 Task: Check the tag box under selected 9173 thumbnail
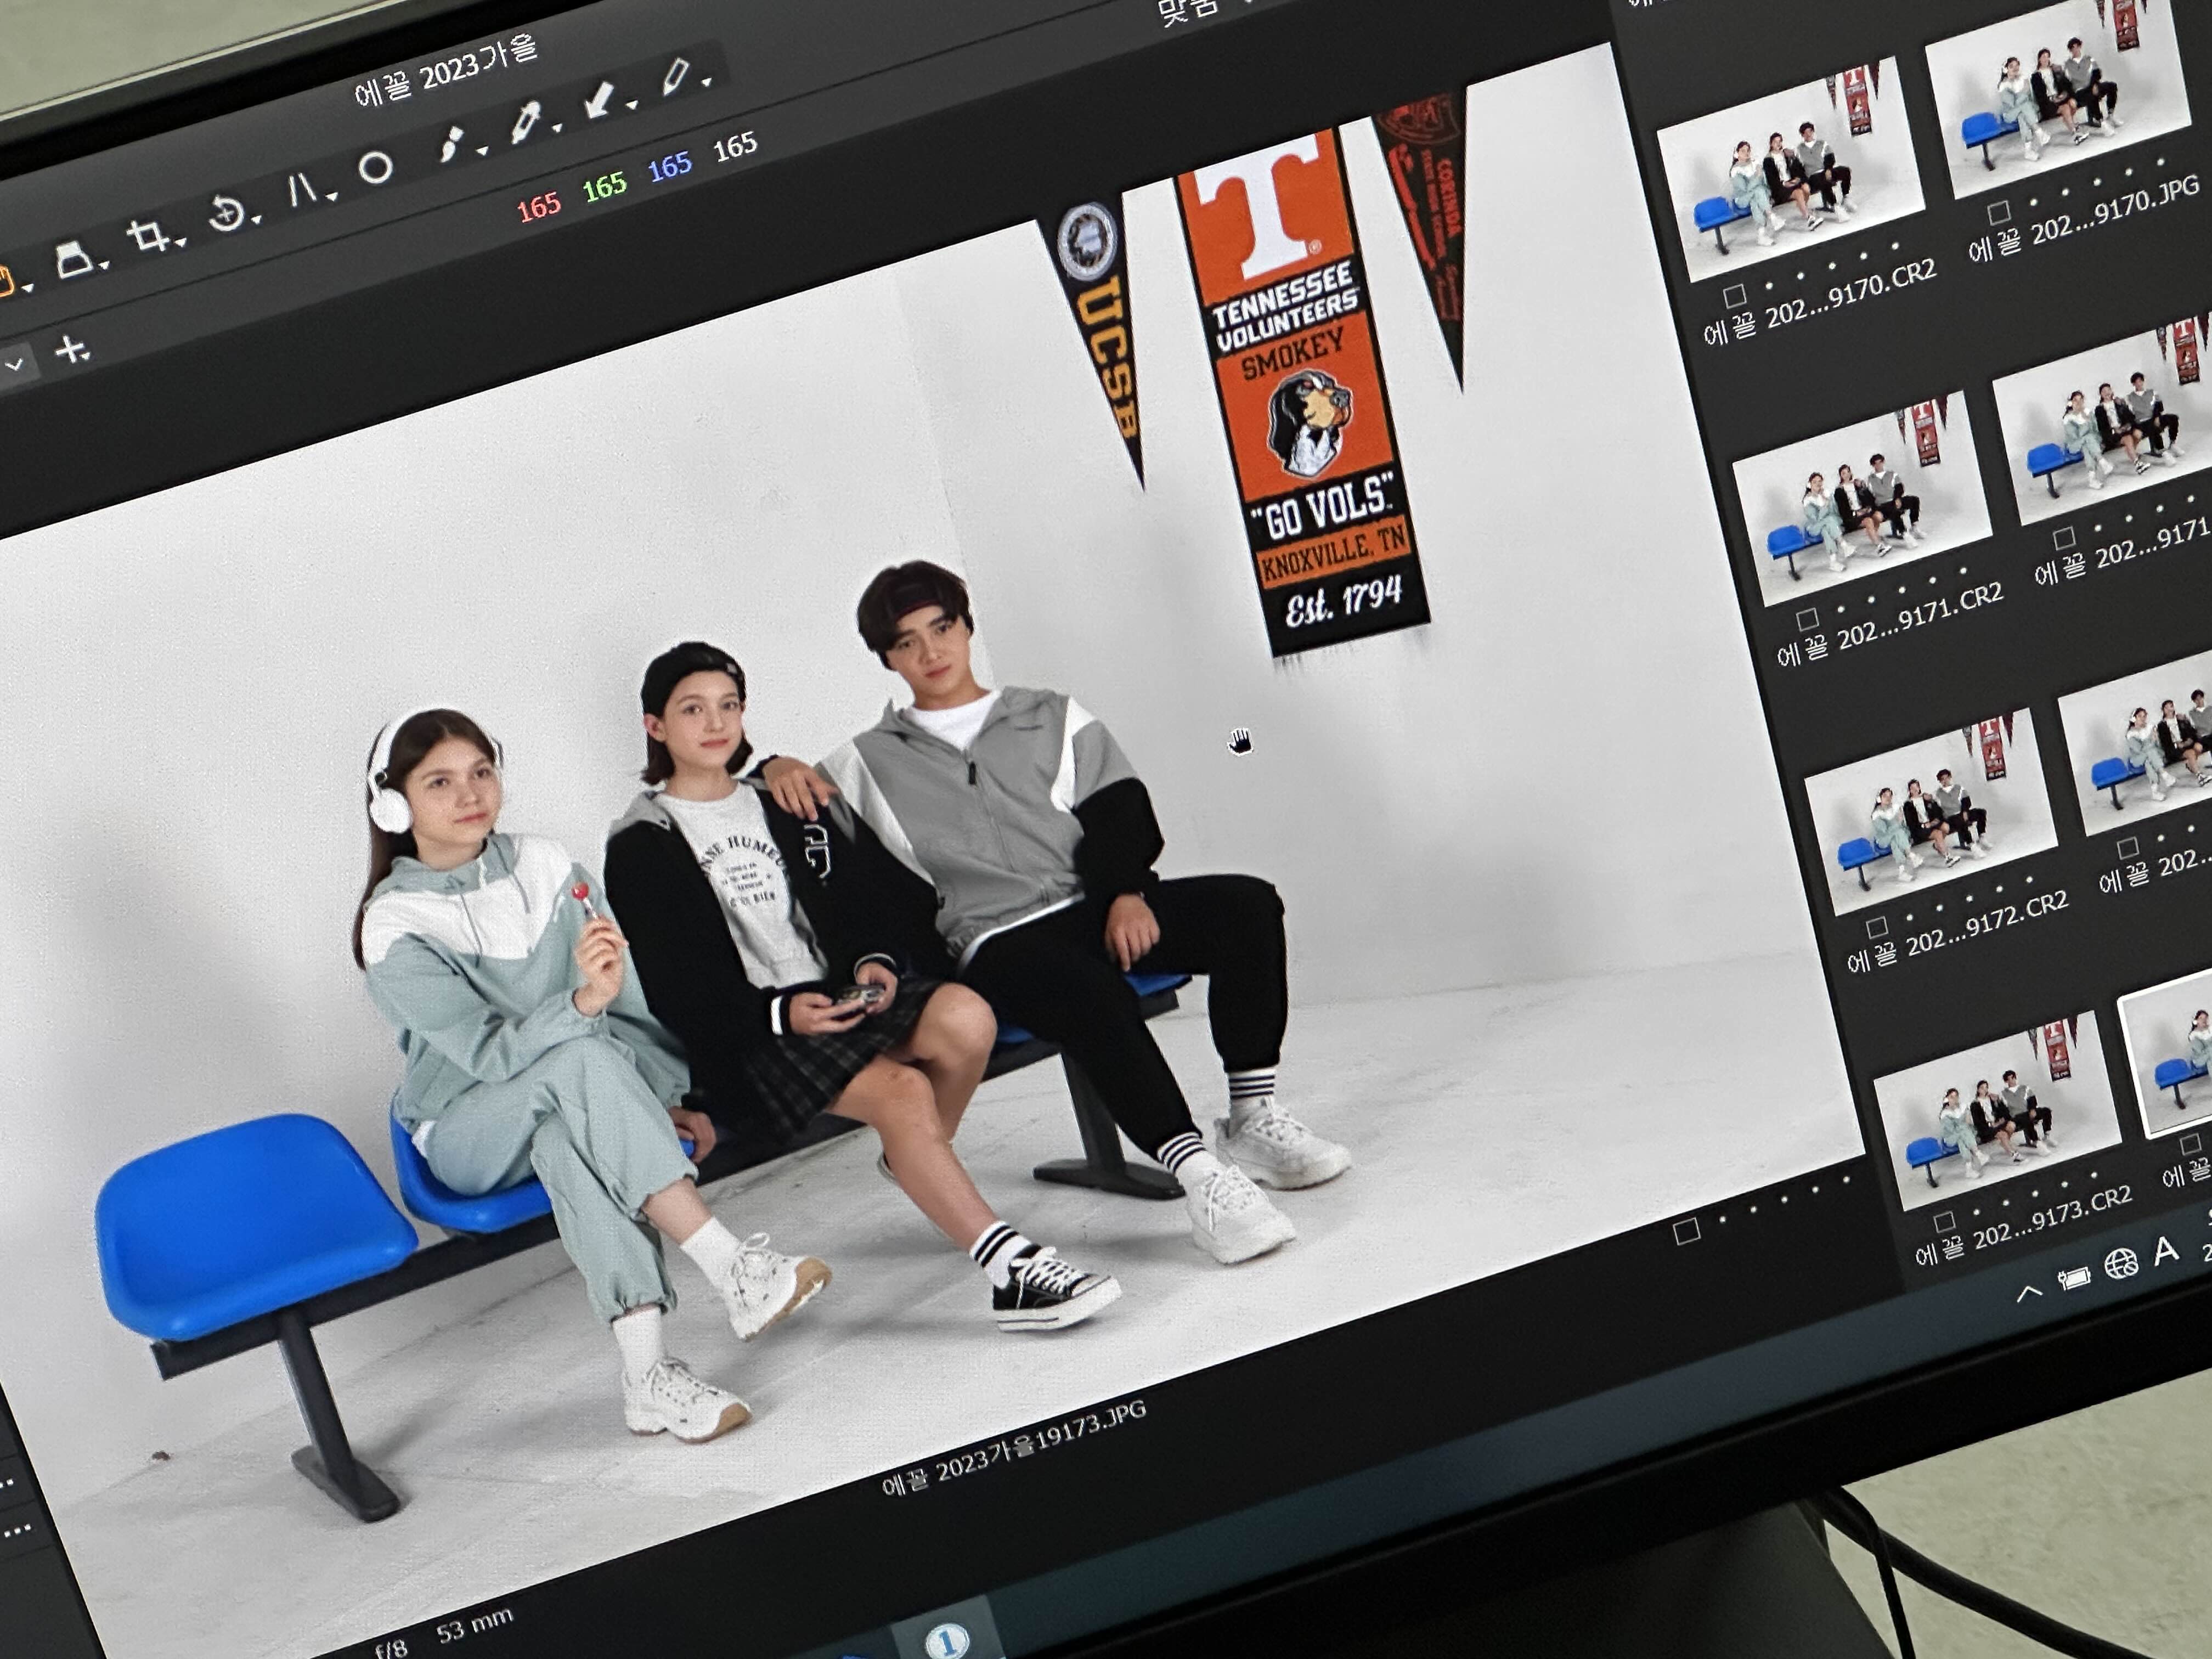click(x=2191, y=1143)
